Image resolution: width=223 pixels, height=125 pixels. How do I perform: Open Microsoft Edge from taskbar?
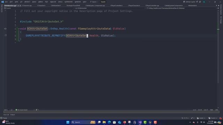pos(109,122)
